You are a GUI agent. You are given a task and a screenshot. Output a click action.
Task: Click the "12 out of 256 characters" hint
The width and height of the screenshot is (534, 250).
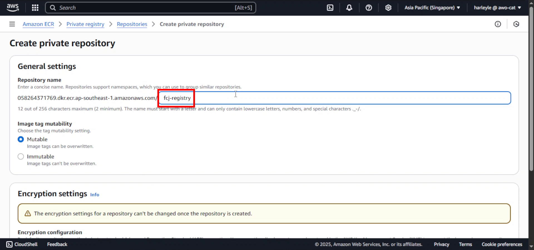click(189, 109)
